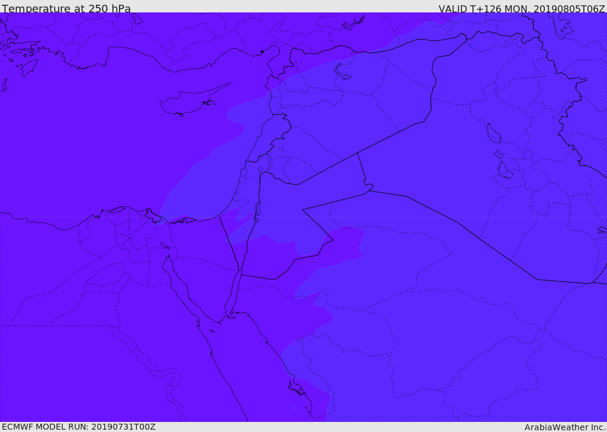
Task: Click the 'ArabiaWeather Inc' credit text
Action: 565,427
